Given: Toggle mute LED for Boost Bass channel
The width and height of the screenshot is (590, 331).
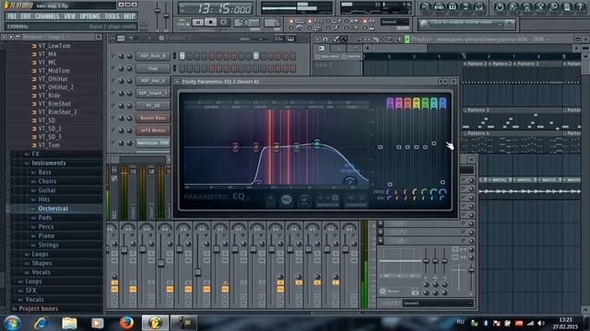Looking at the screenshot, I should [x=112, y=118].
